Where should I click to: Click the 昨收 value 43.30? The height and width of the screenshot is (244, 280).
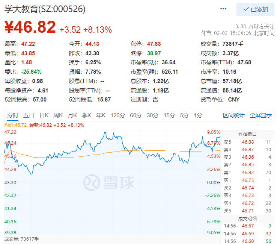pyautogui.click(x=92, y=53)
